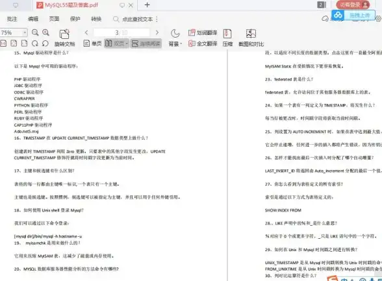382x281 pixels.
Task: Open the 批注 annotation menu
Action: click(12, 19)
